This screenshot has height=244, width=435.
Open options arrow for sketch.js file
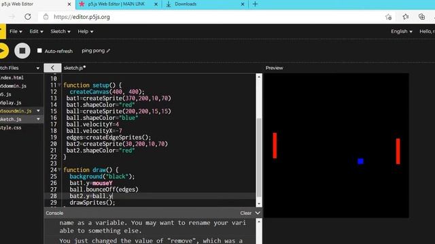(38, 119)
